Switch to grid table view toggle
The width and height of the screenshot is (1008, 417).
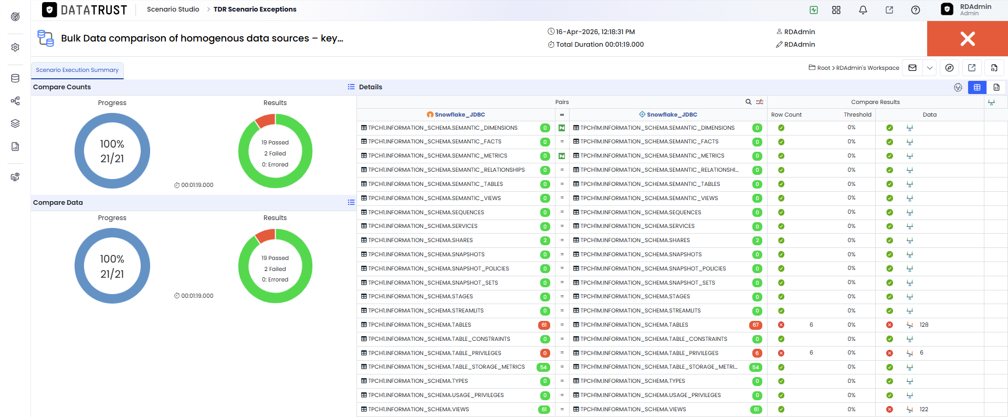[977, 87]
